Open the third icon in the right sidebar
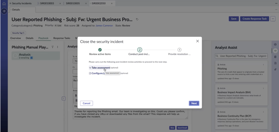Viewport: 279px width, 132px height. (x=275, y=57)
